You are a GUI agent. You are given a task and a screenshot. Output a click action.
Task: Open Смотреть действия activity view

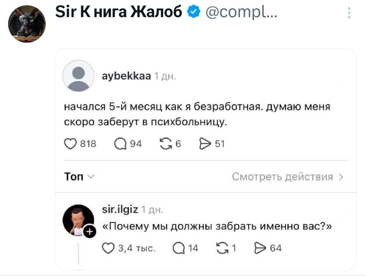(x=287, y=177)
